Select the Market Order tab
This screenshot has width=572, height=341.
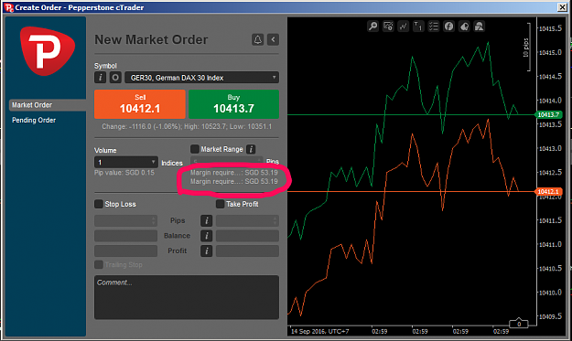(48, 105)
